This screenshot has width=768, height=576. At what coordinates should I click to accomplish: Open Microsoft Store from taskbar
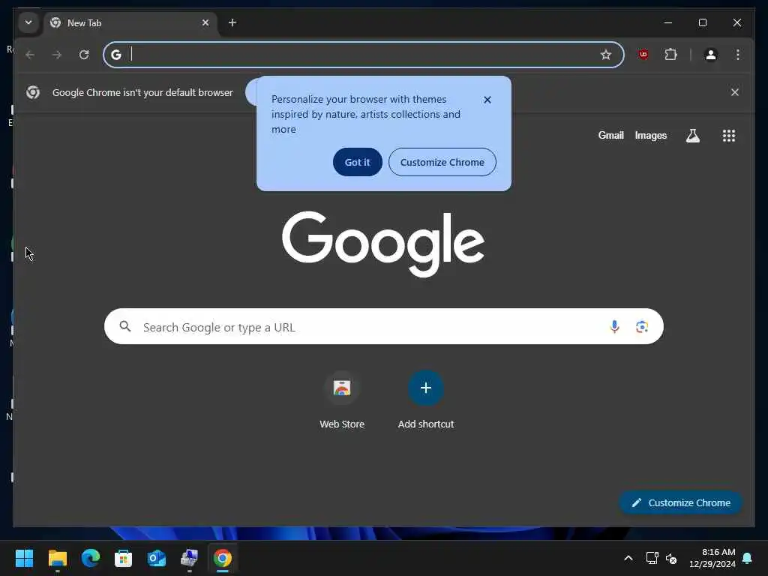point(124,558)
